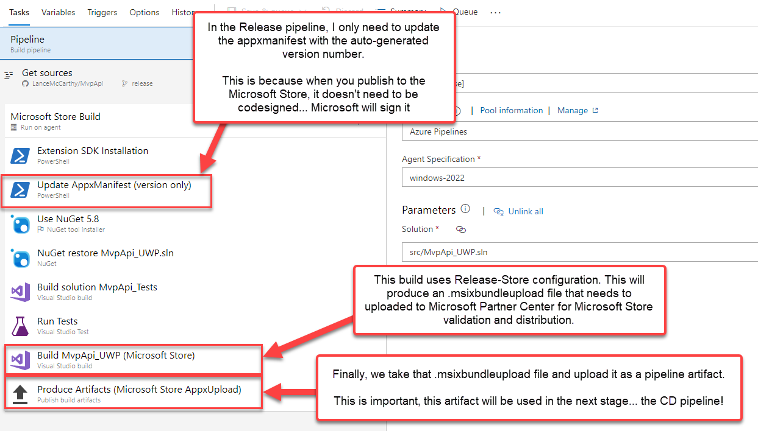Click the NuGet icon for Use NuGet 5.8
The width and height of the screenshot is (758, 431).
20,224
